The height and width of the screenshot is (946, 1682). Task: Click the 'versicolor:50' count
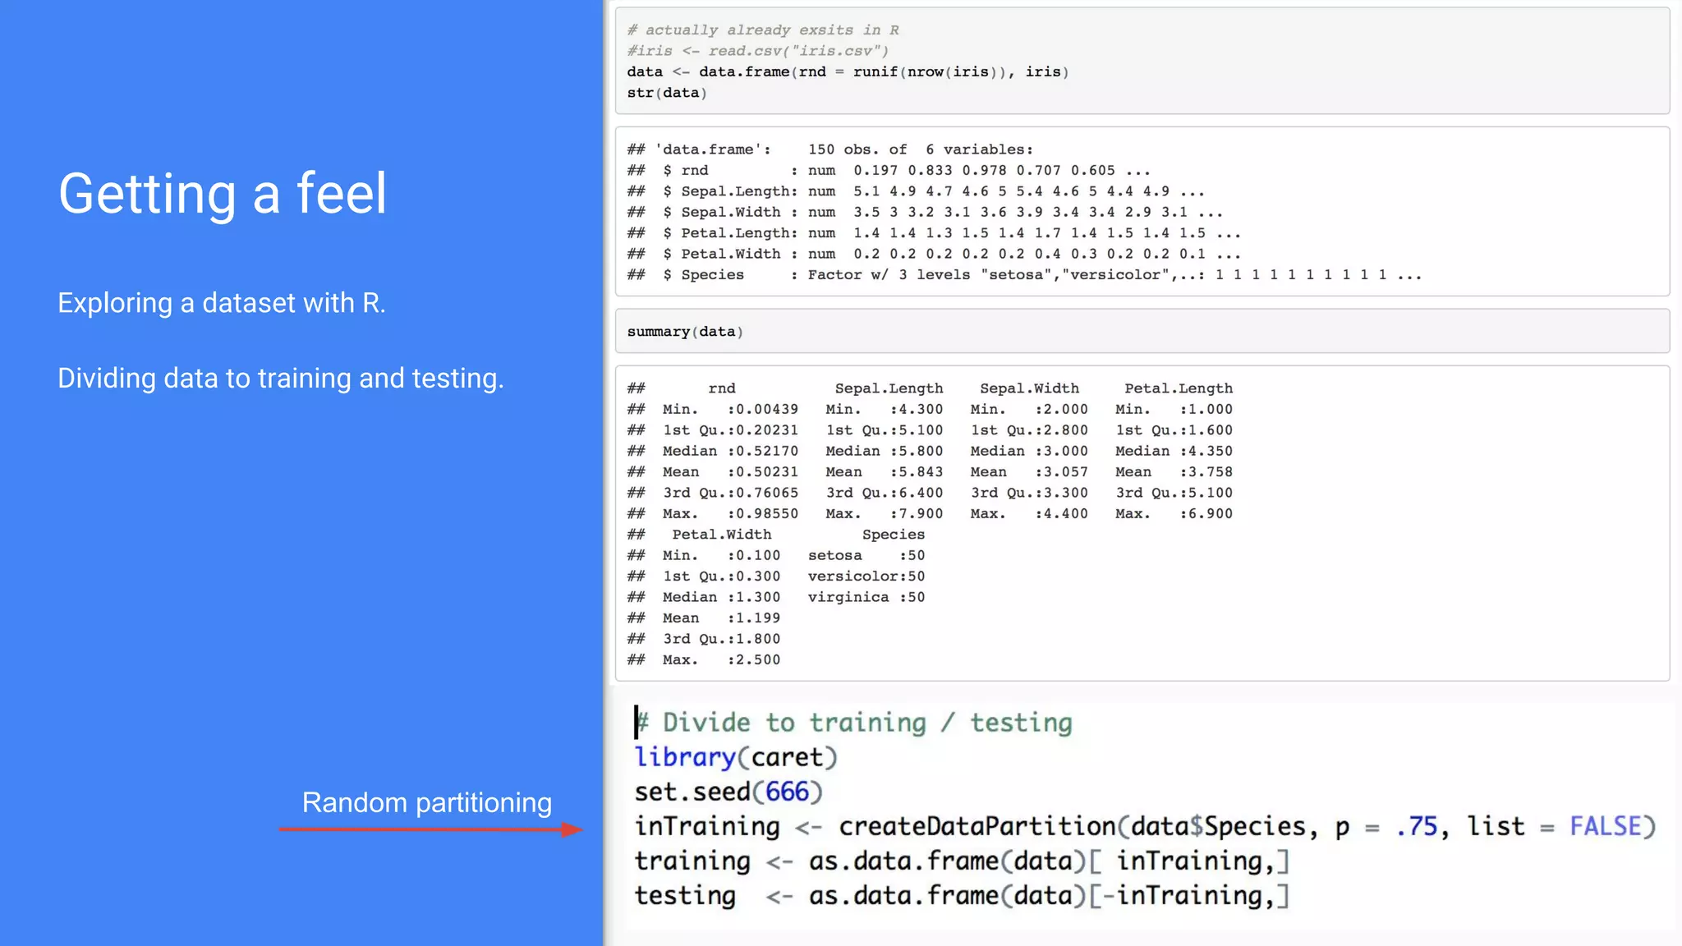pos(866,576)
